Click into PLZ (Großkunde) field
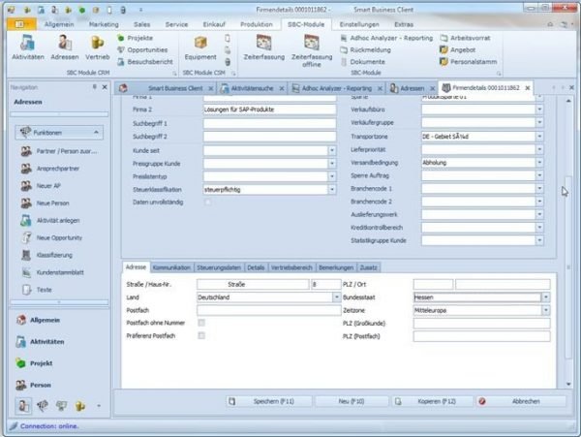The image size is (581, 437). coord(481,324)
